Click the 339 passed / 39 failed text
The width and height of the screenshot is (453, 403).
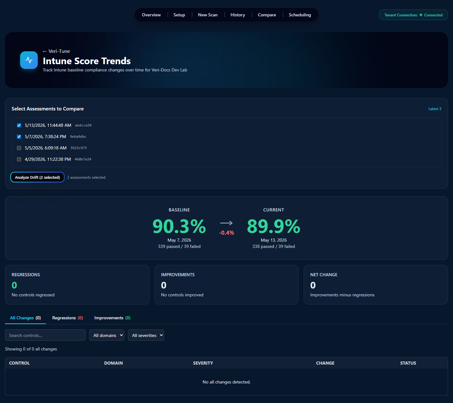[179, 246]
